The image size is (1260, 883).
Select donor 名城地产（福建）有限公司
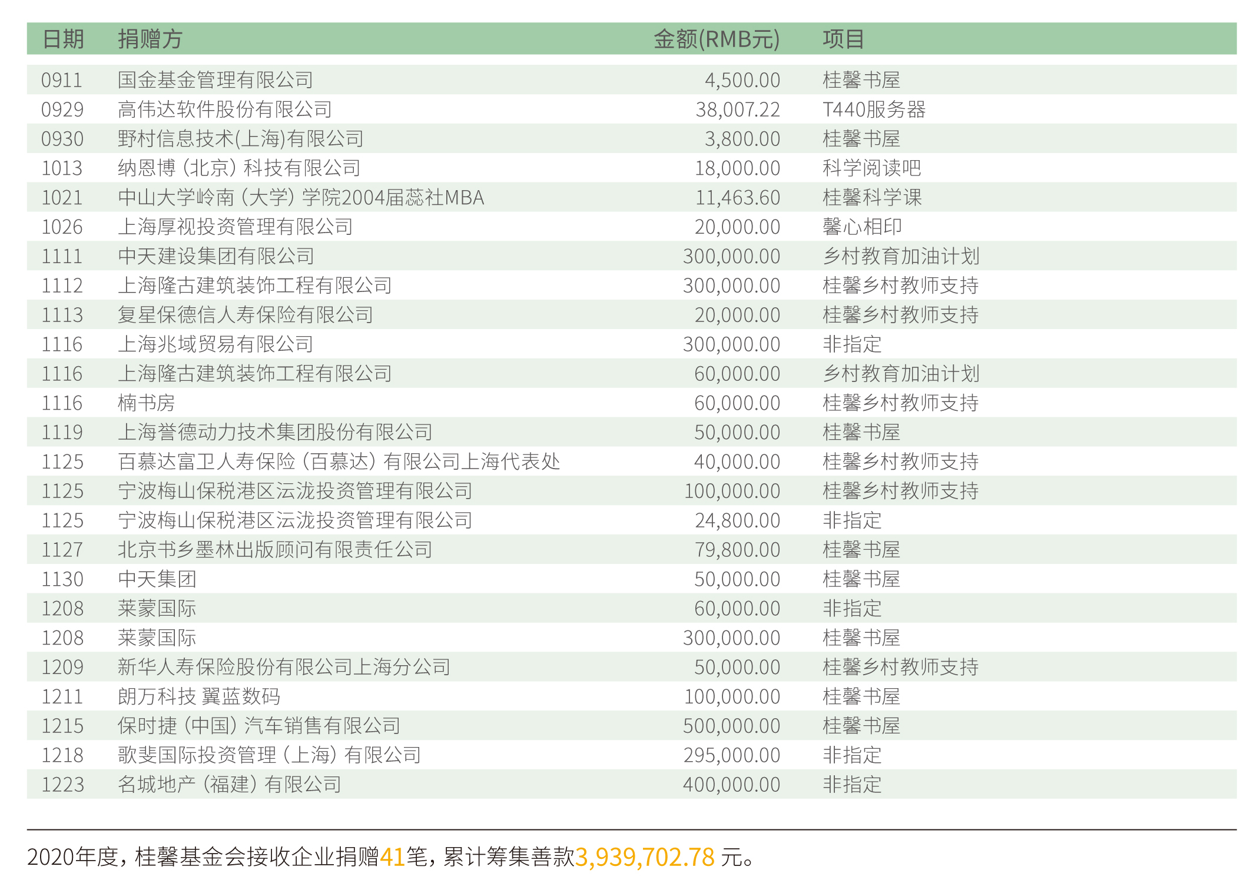[x=230, y=784]
